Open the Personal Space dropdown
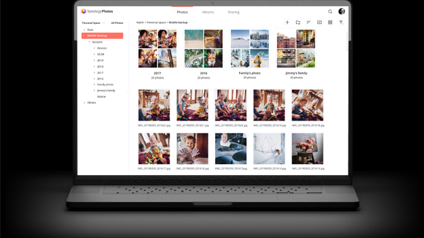 pos(93,23)
